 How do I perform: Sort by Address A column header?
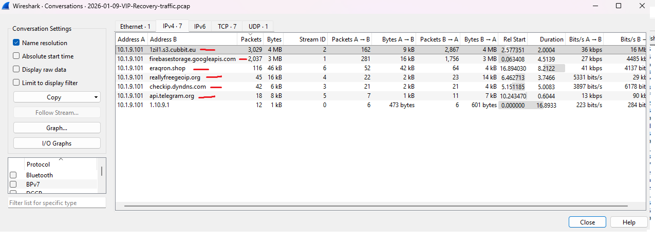132,39
